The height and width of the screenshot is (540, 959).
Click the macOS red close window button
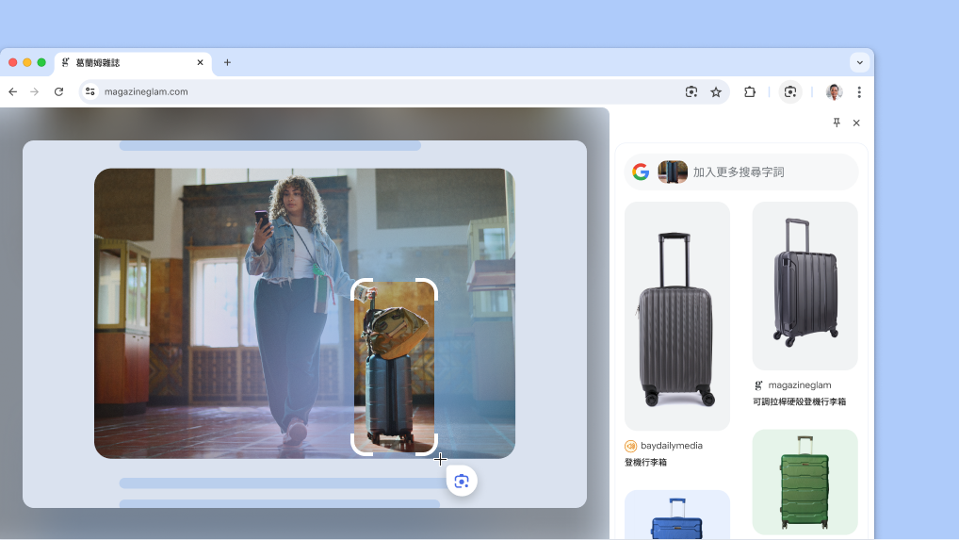(x=12, y=62)
